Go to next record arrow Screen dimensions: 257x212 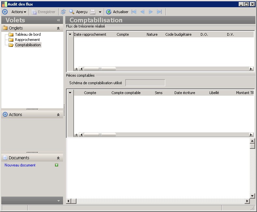coord(151,12)
